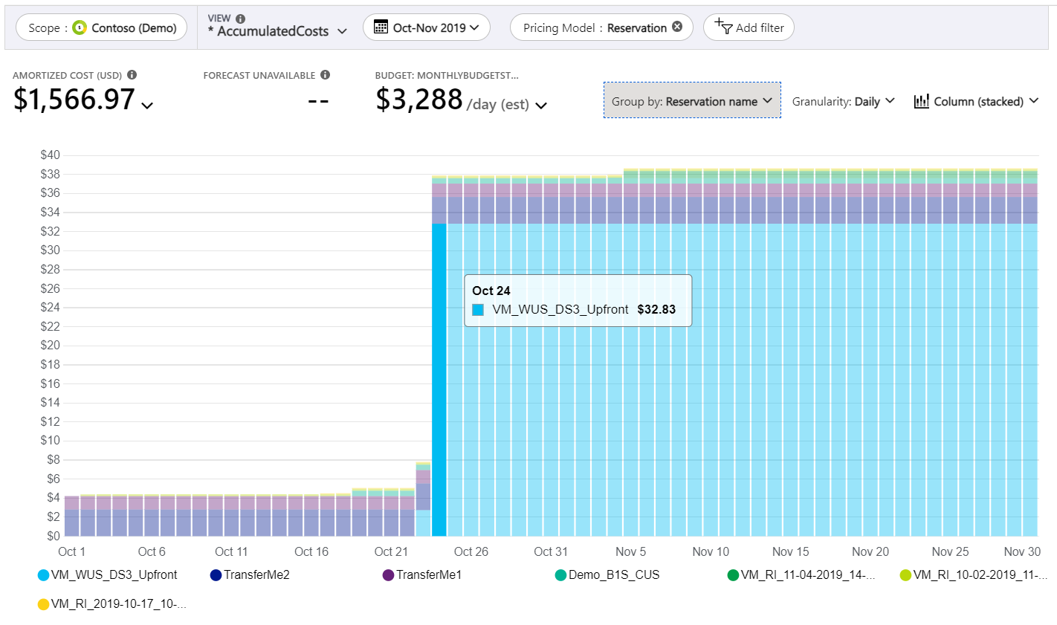Click the Add filter funnel icon
This screenshot has height=625, width=1057.
(724, 27)
